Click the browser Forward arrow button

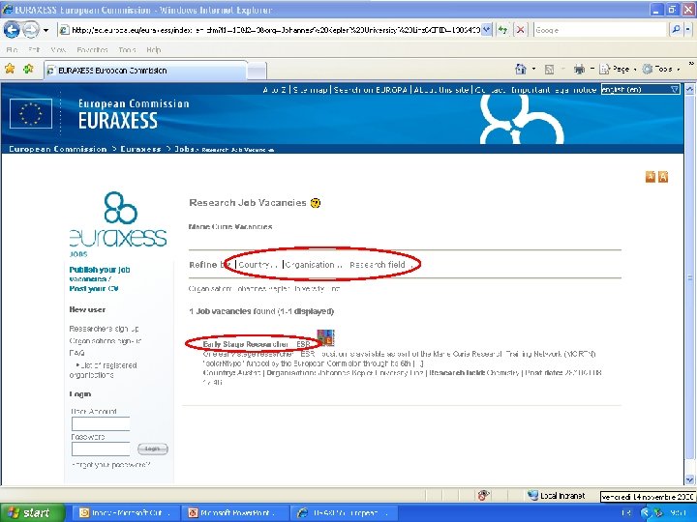(31, 30)
